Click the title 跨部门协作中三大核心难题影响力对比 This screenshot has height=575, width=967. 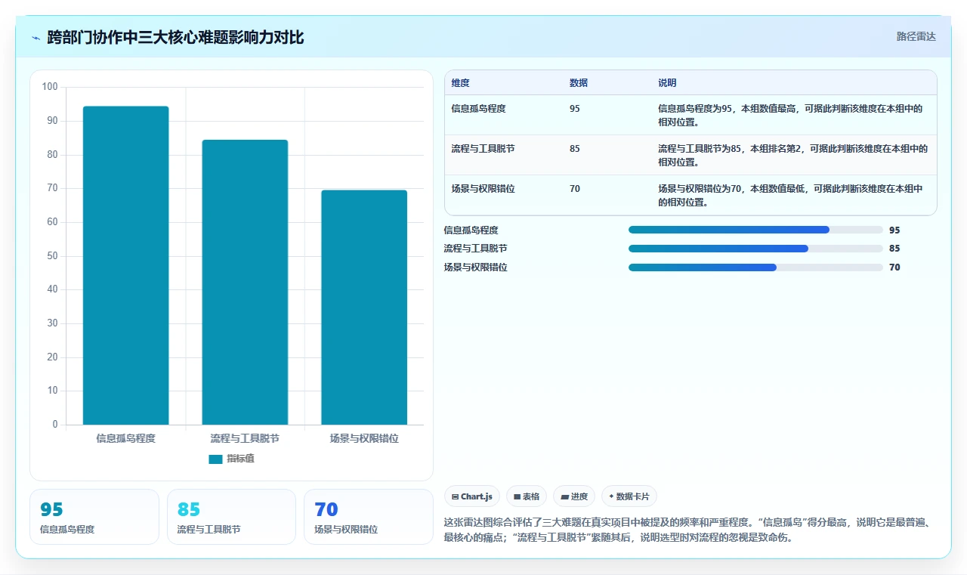pos(175,37)
